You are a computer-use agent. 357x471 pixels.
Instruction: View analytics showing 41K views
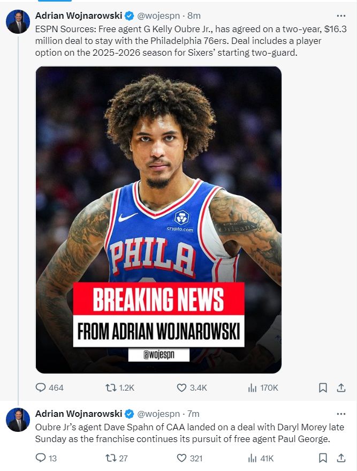pos(253,458)
